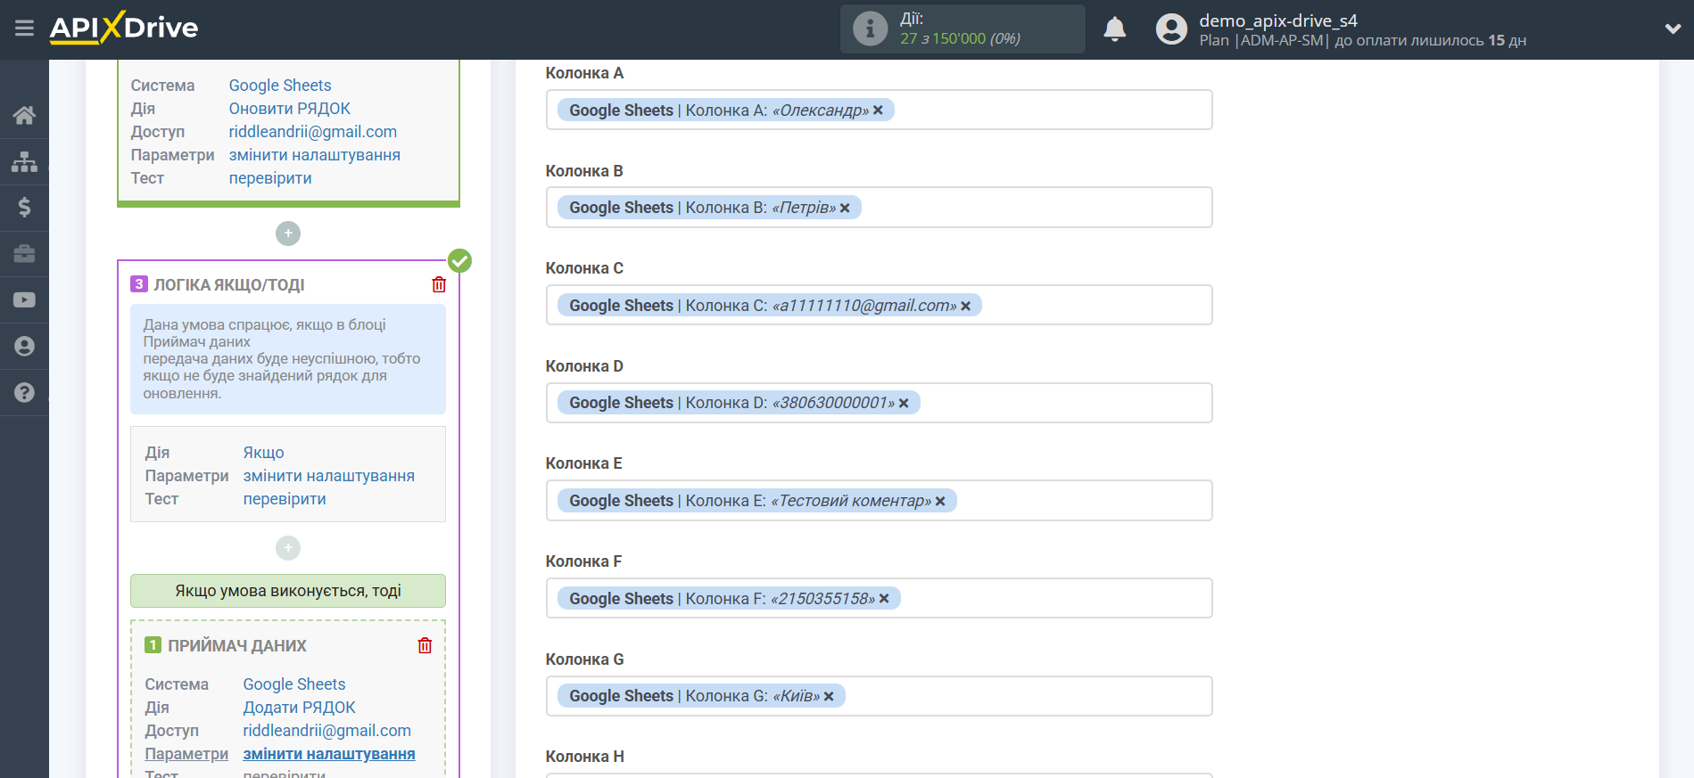Screen dimensions: 1694x778
Task: Open the actions info icon
Action: click(870, 29)
